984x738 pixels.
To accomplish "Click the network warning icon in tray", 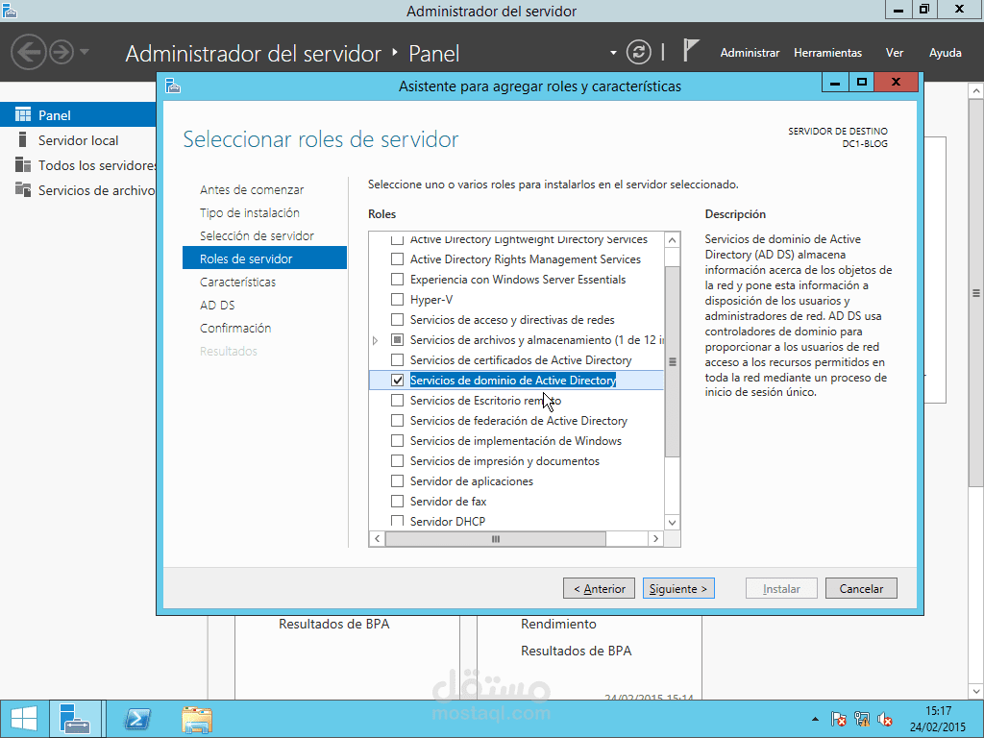I will 862,719.
